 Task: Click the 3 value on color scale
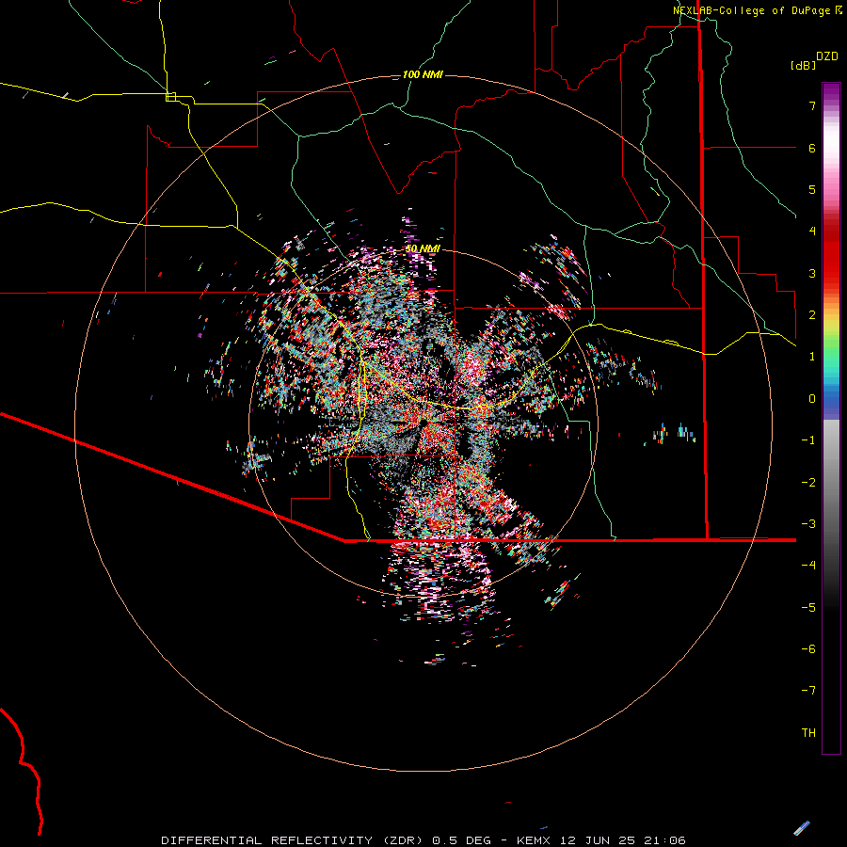pos(812,273)
